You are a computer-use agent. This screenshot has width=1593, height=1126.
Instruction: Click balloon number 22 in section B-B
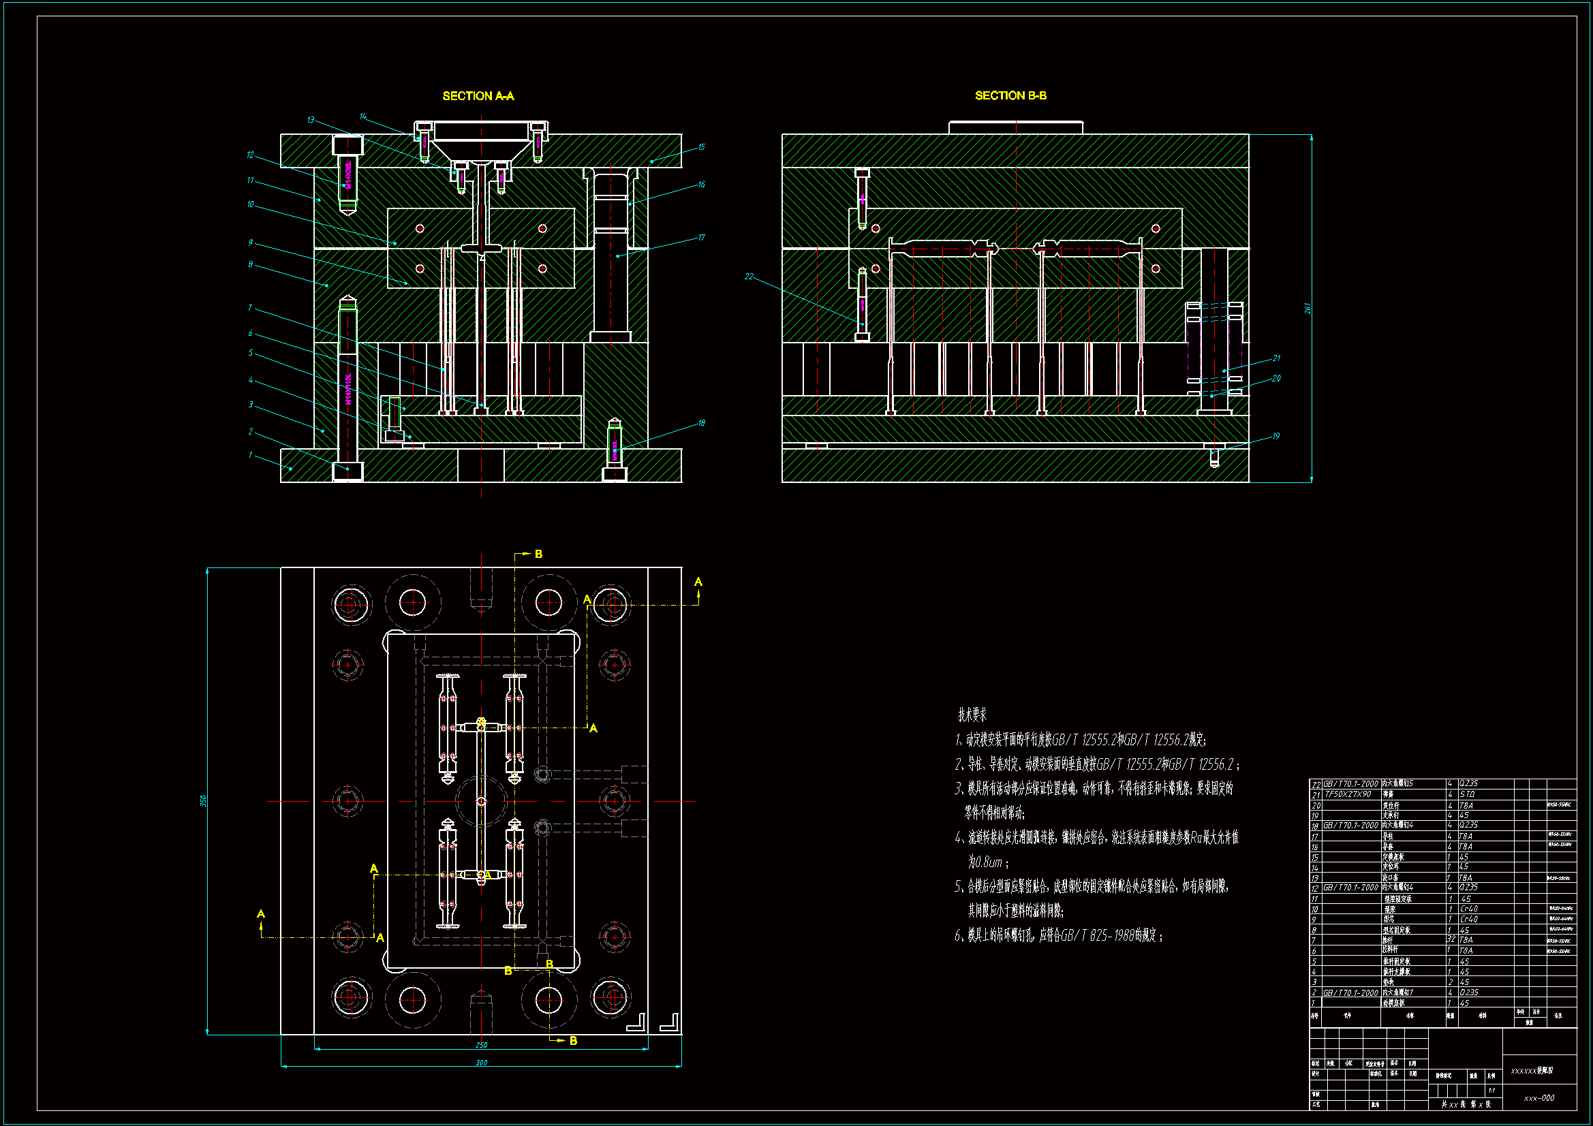coord(749,276)
